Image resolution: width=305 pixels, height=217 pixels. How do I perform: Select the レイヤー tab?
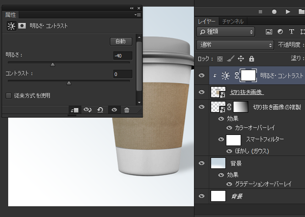point(206,21)
